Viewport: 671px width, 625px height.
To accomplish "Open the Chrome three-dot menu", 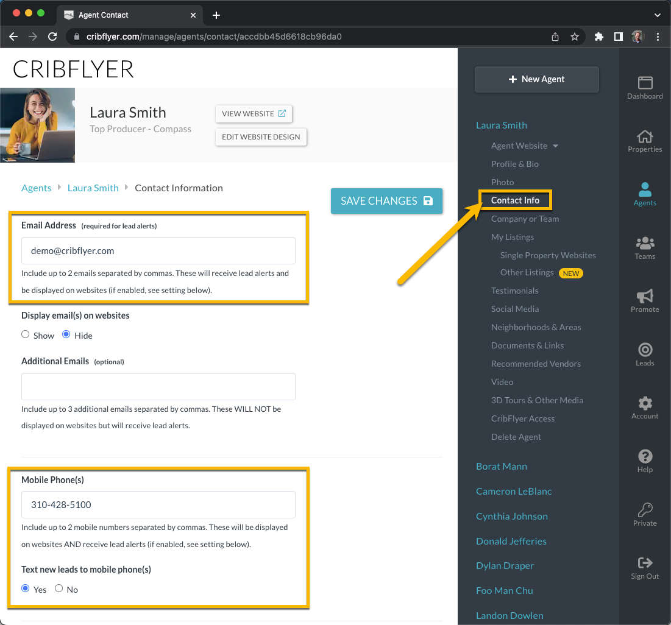I will 658,37.
